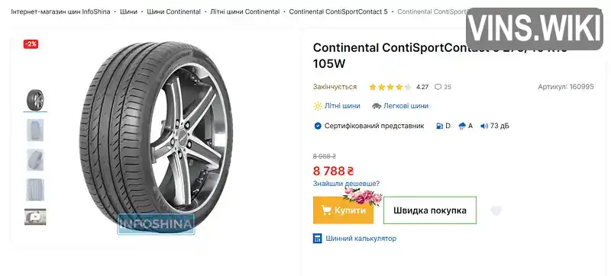Click the wet grip A rating icon
Viewport: 611px width, 276px height.
tap(463, 126)
